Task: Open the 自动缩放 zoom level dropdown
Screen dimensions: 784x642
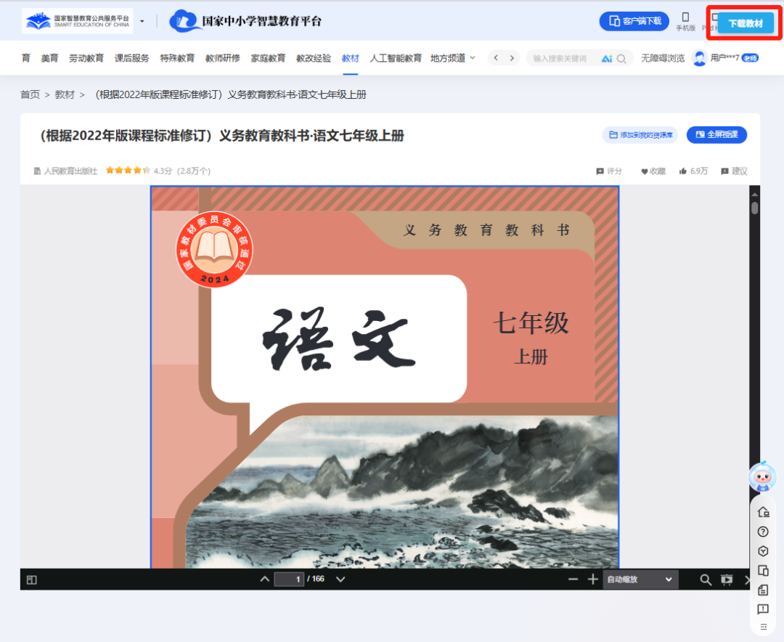Action: click(x=640, y=580)
